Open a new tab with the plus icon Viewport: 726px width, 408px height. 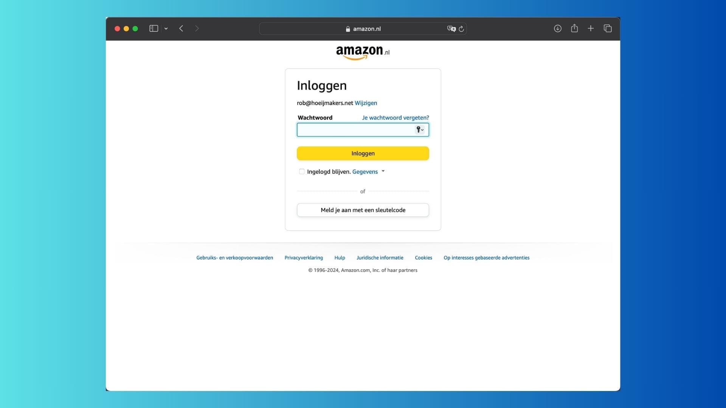(x=591, y=28)
